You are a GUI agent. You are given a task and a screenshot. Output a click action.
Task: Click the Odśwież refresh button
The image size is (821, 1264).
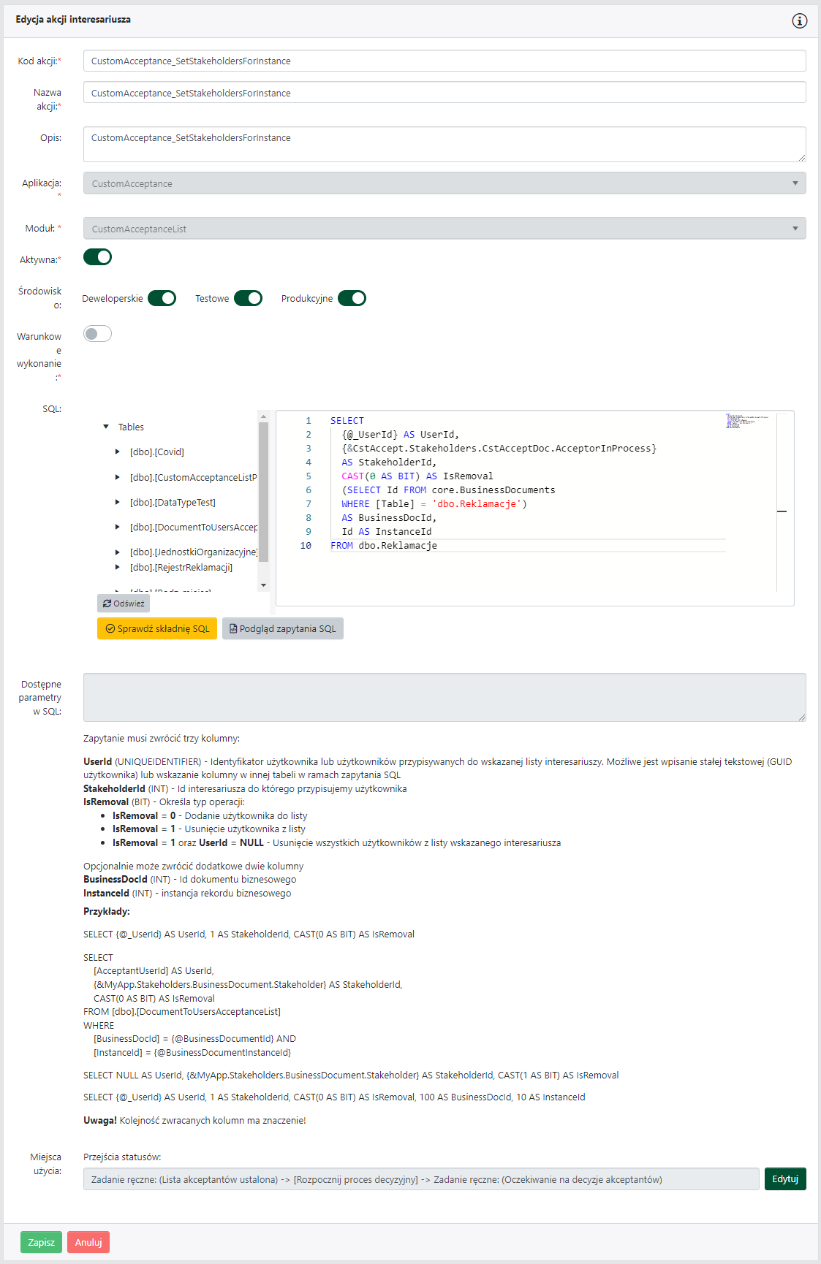click(x=124, y=604)
